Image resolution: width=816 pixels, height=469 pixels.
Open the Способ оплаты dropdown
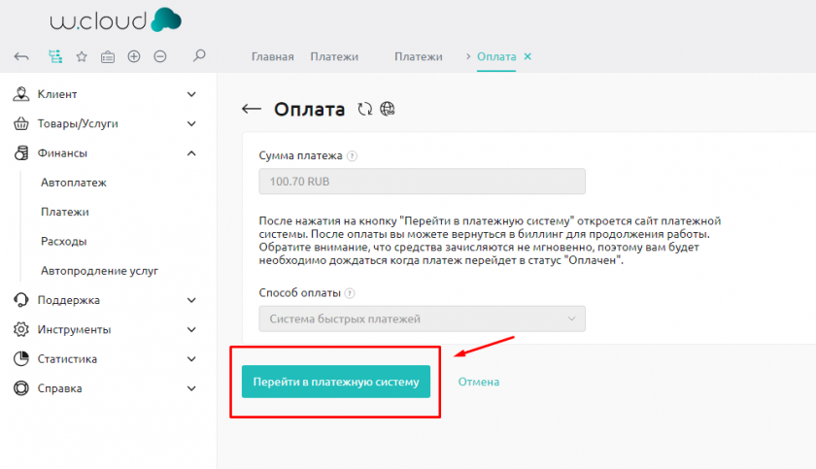click(x=422, y=318)
